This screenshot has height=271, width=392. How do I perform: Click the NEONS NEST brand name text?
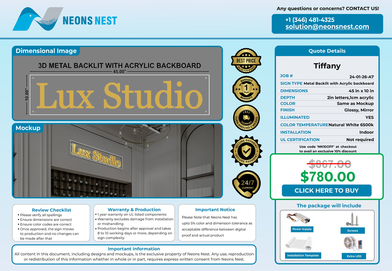[x=90, y=21]
